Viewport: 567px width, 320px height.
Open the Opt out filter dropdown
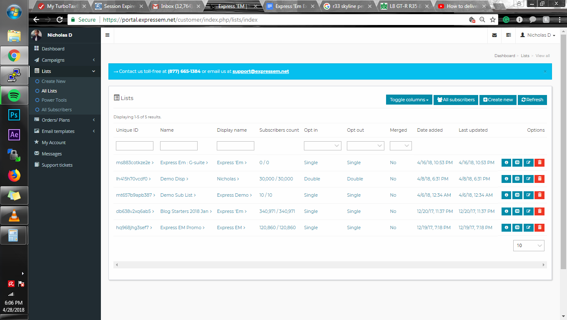click(x=366, y=146)
